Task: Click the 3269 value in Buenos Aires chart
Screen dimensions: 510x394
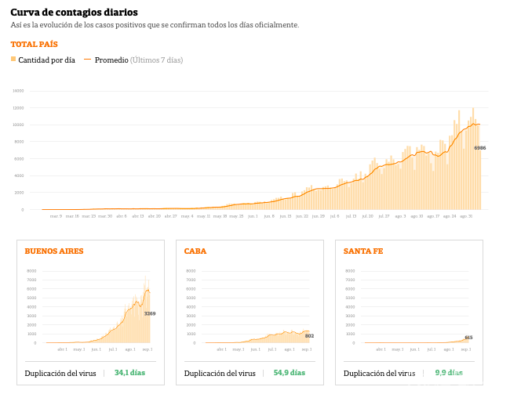Action: point(150,313)
